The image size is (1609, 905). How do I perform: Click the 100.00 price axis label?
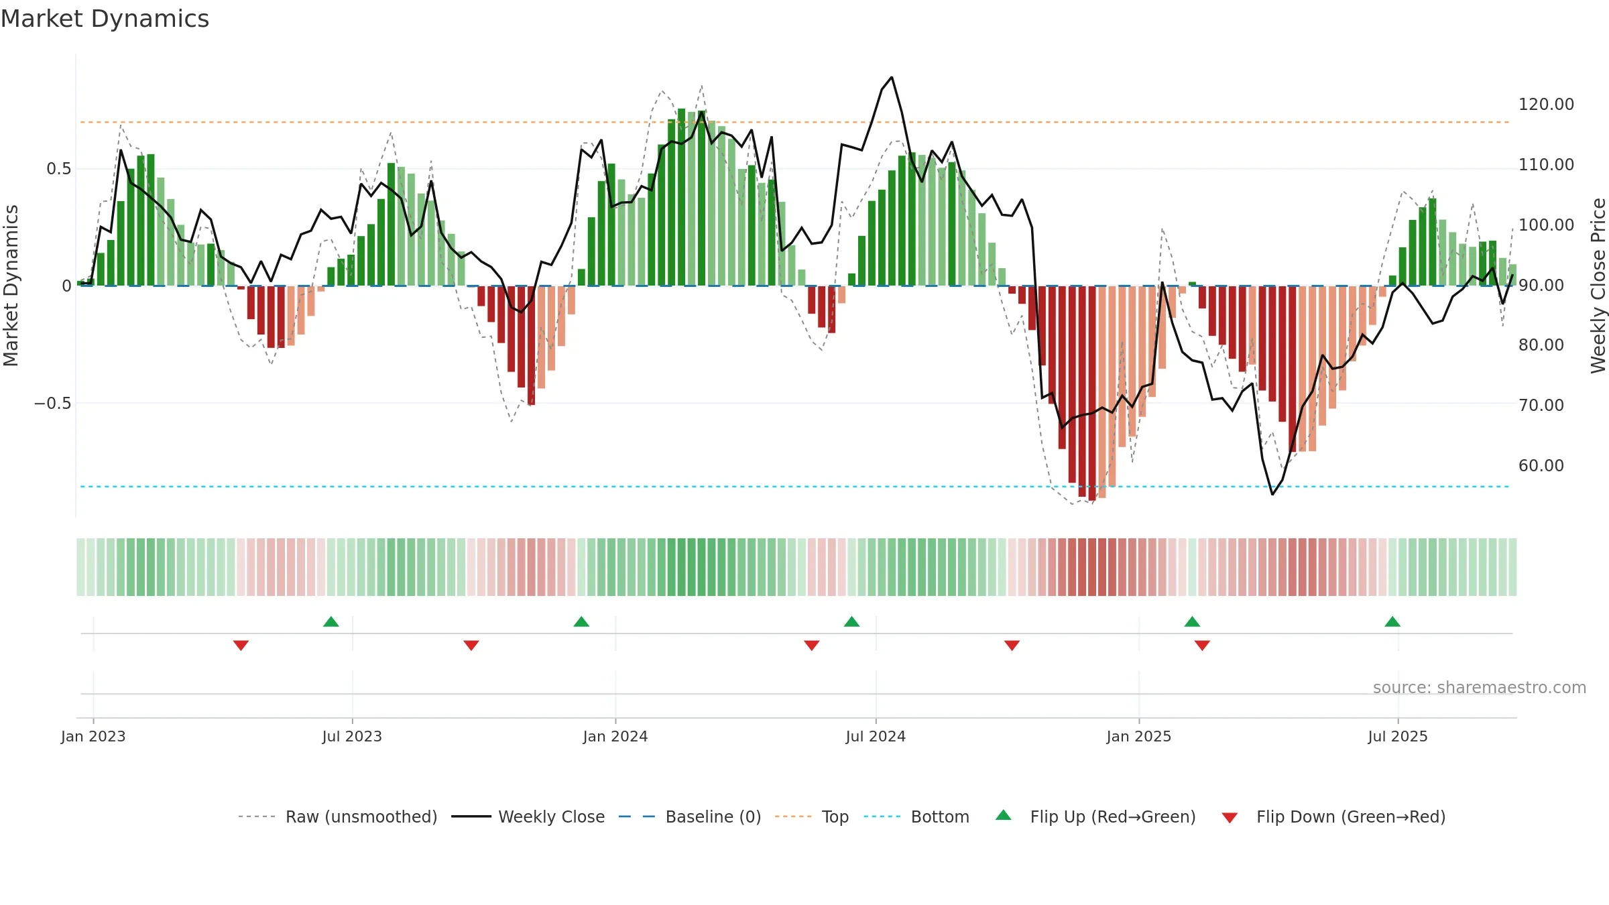(x=1546, y=225)
